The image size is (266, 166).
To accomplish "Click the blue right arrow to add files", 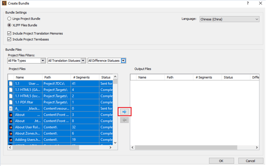I will coord(124,112).
